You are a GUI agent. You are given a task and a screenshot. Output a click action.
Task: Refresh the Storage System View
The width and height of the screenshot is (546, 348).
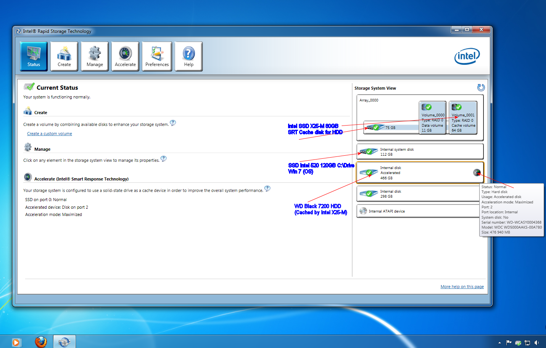[x=481, y=87]
